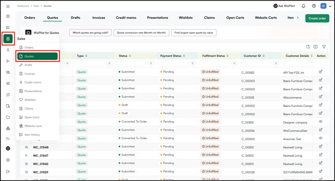The height and width of the screenshot is (181, 335).
Task: Click the Customer ID filter input field
Action: point(256,63)
